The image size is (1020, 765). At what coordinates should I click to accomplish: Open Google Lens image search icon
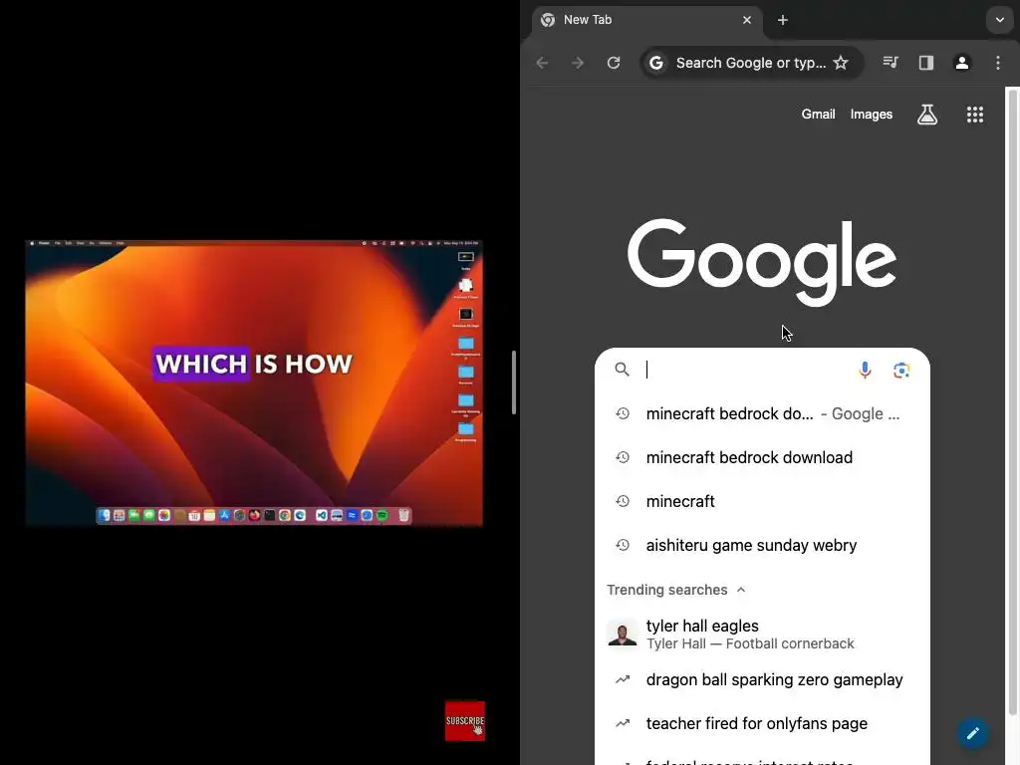tap(901, 371)
